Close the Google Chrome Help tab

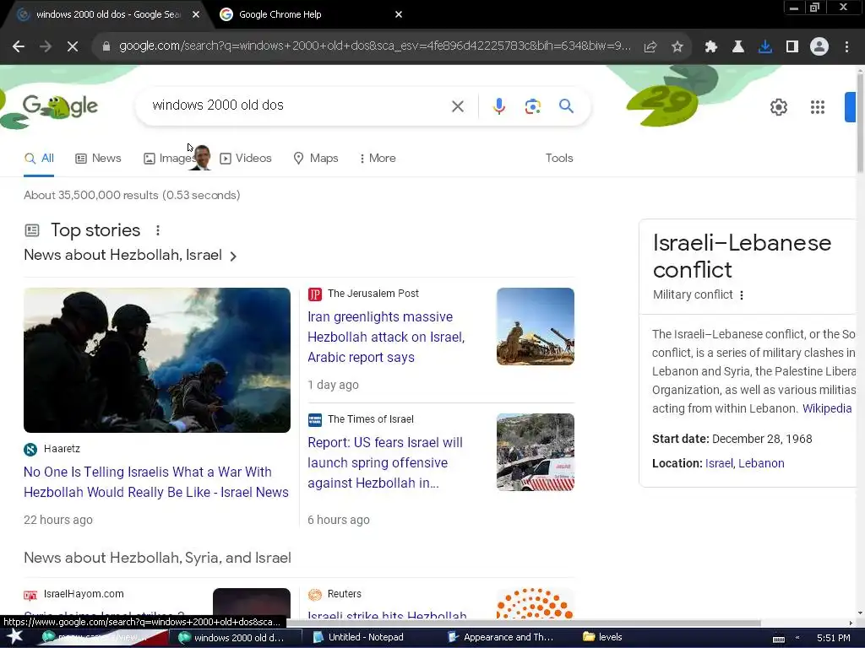399,14
